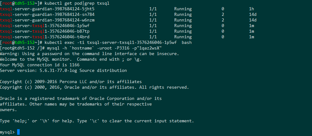
Task: Click the blue cursor at the mysql prompt
Action: pyautogui.click(x=18, y=132)
